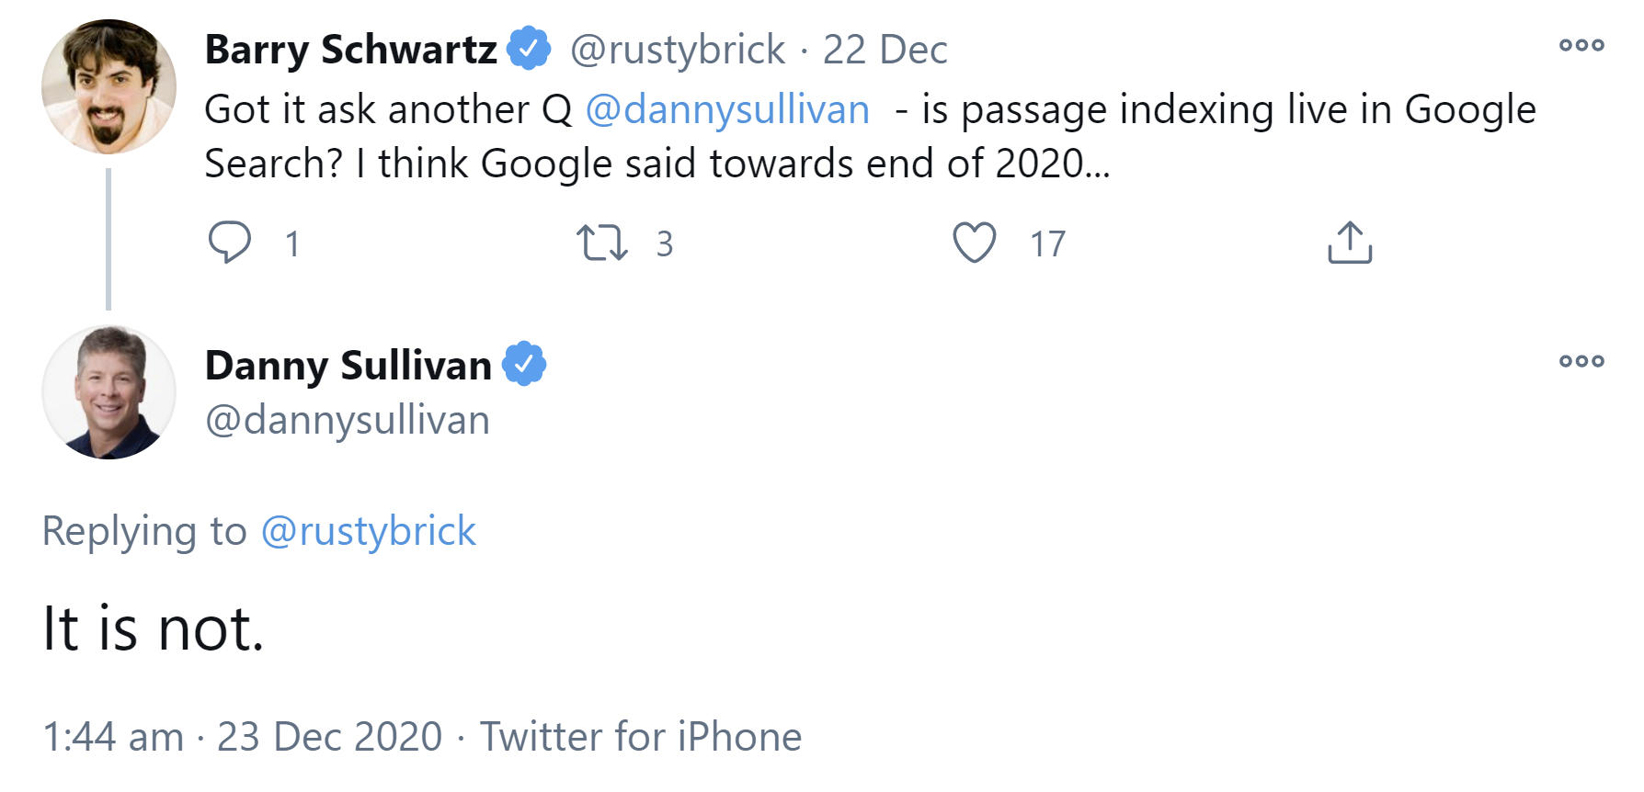Screen dimensions: 1644x792
Task: Click the 22 Dec timestamp link
Action: 885,50
